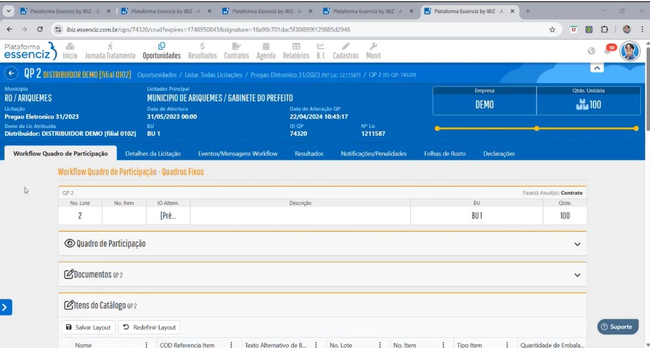Screen dimensions: 650x348
Task: Click the back arrow beside QP 2
Action: coord(11,74)
